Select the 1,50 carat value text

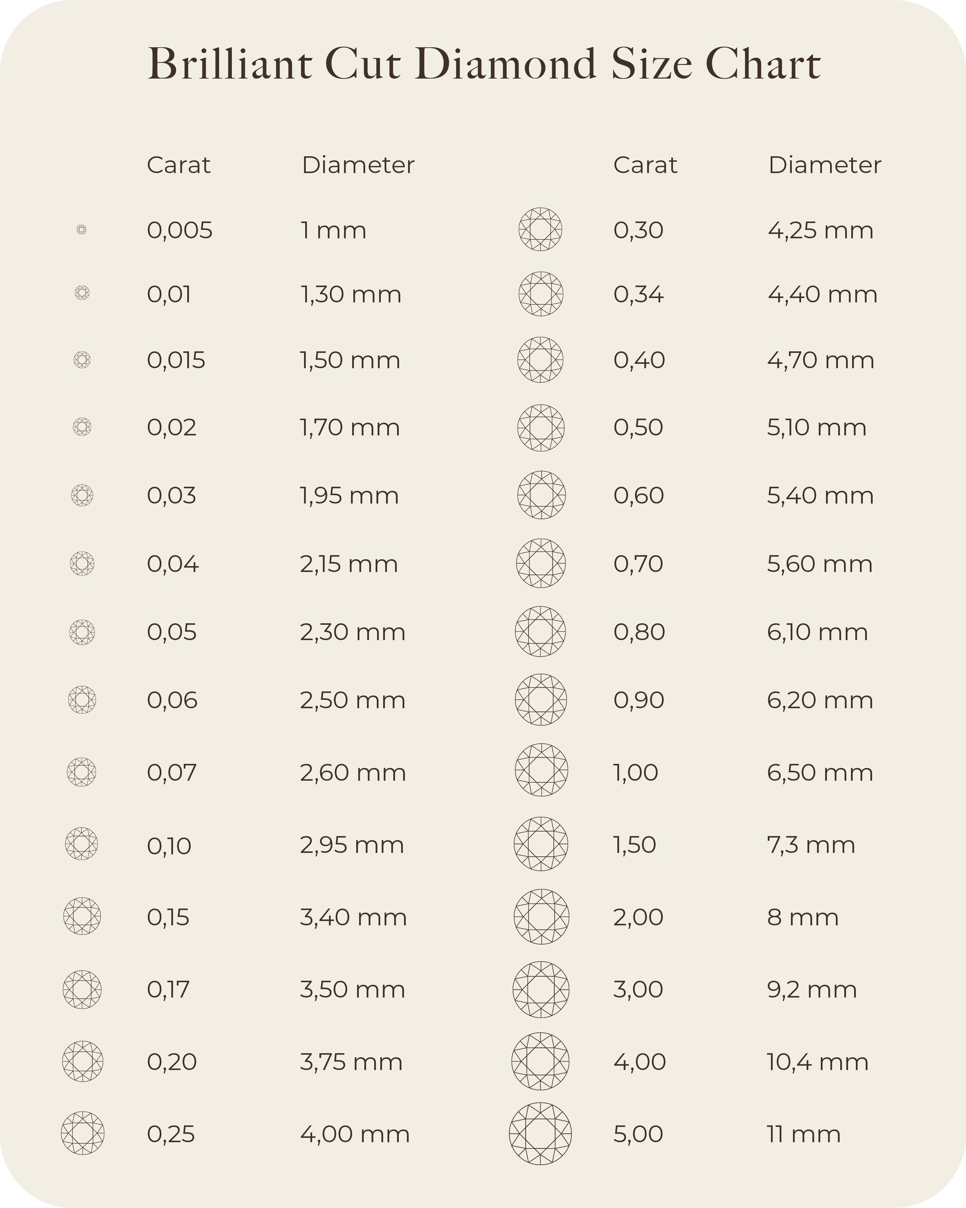634,845
